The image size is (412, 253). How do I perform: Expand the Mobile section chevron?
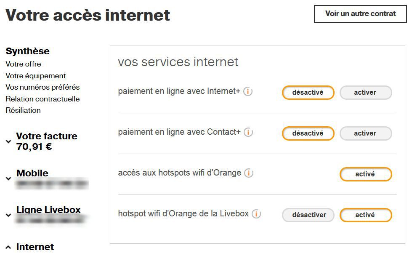tap(8, 178)
